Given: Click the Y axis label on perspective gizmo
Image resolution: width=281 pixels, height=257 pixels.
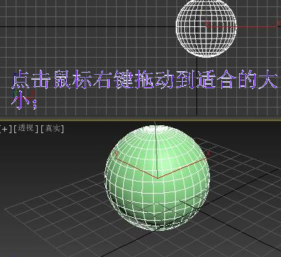Looking at the screenshot, I should tap(117, 154).
